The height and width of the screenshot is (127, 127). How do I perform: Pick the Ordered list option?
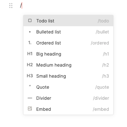tap(68, 43)
